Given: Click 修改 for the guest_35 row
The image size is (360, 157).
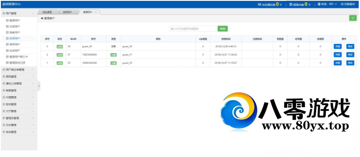Looking at the screenshot, I should (350, 63).
